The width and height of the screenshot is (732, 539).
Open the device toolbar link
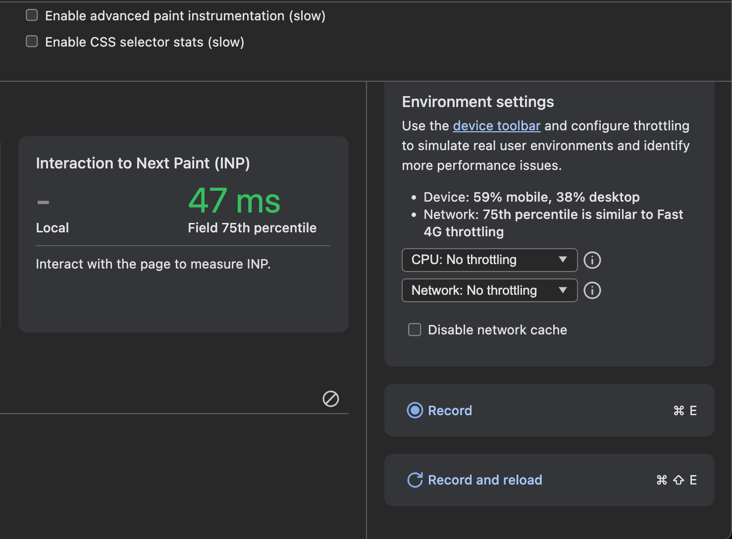(496, 126)
